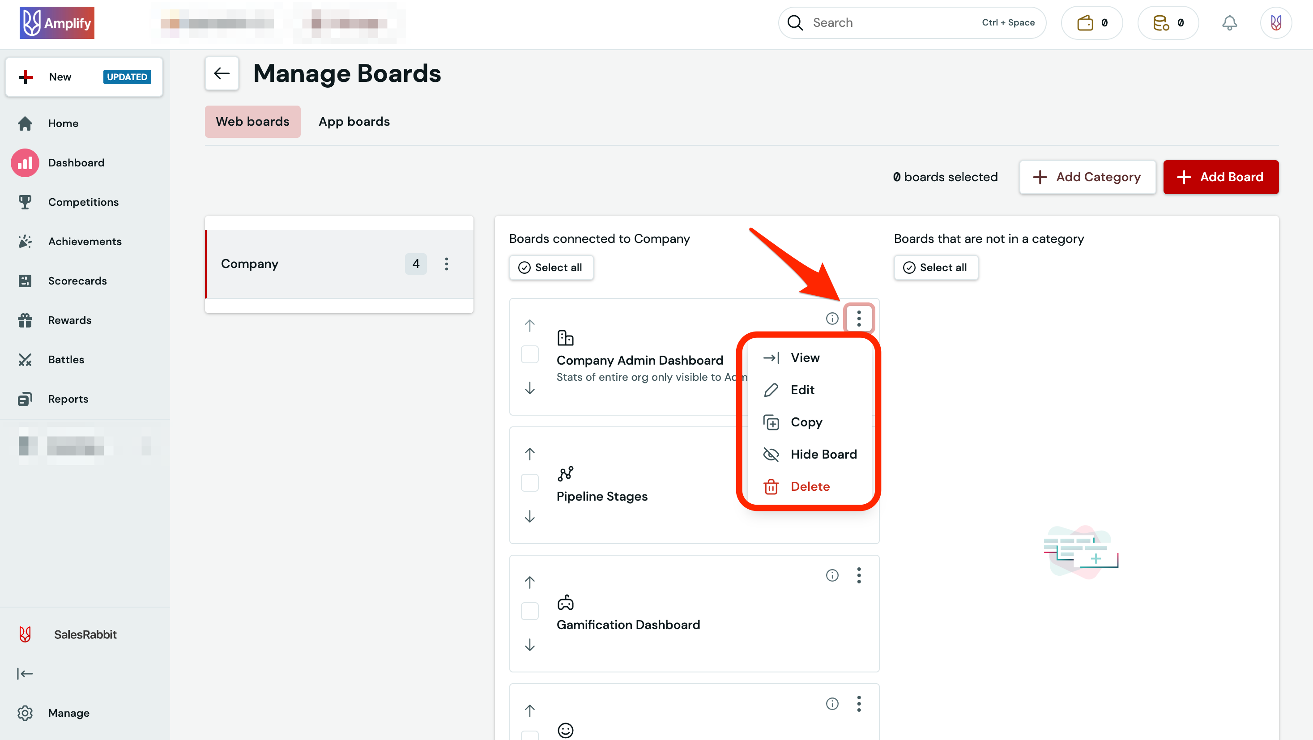Image resolution: width=1313 pixels, height=740 pixels.
Task: Open the Gamification Dashboard options menu
Action: [859, 575]
